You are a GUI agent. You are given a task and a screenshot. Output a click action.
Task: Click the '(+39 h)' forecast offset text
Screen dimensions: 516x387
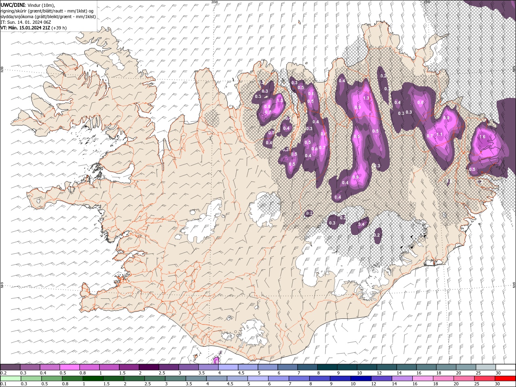point(59,28)
